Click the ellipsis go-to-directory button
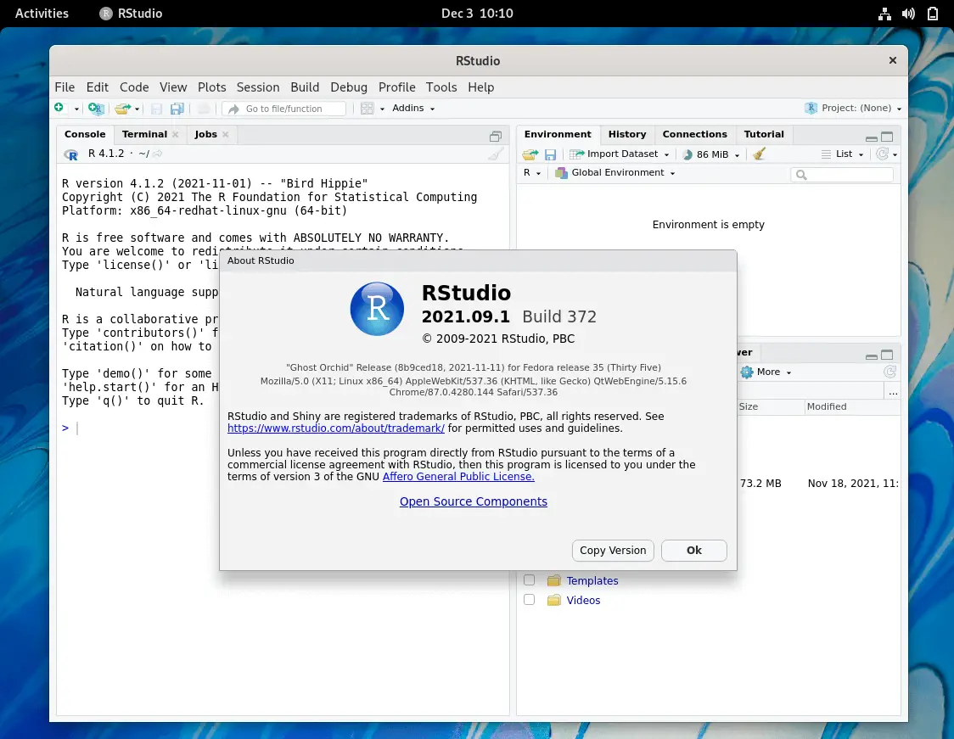 pyautogui.click(x=893, y=393)
